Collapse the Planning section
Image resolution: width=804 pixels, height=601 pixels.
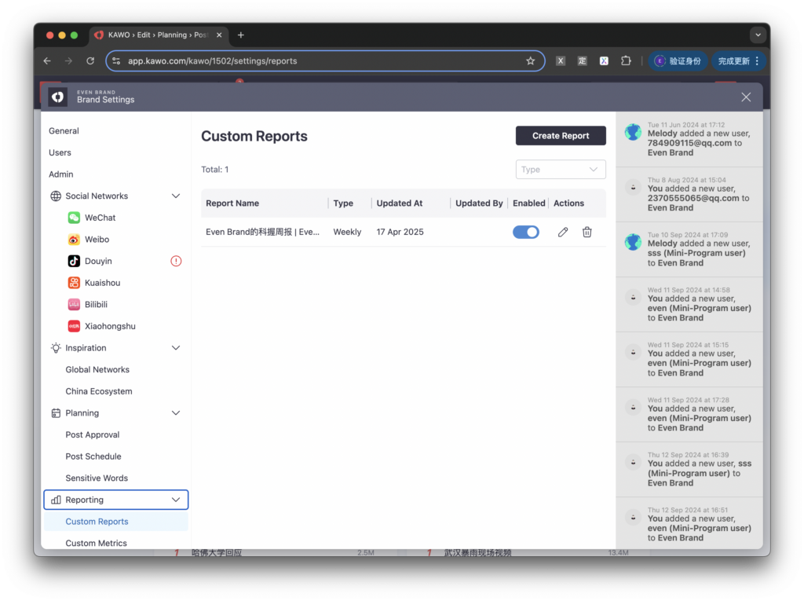[x=176, y=413]
